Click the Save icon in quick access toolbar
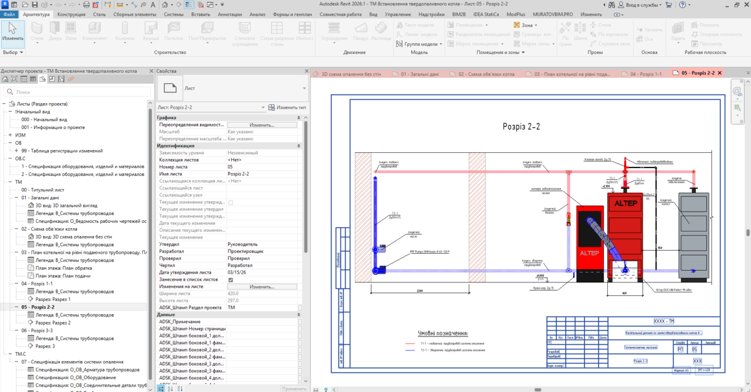This screenshot has width=751, height=392. [35, 5]
